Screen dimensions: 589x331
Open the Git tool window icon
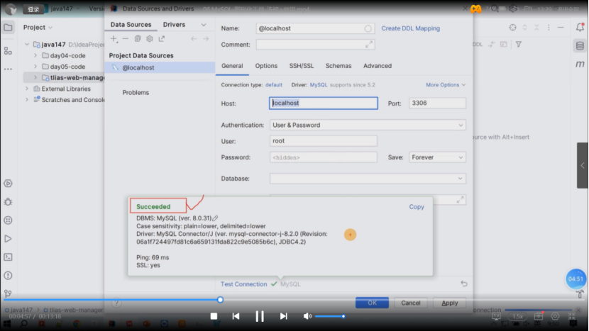(8, 293)
